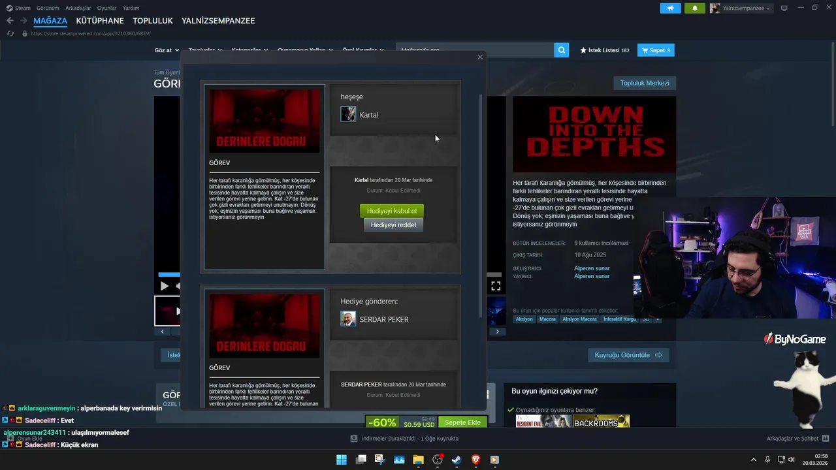Select the Macera tag
Viewport: 836px width, 470px height.
547,319
